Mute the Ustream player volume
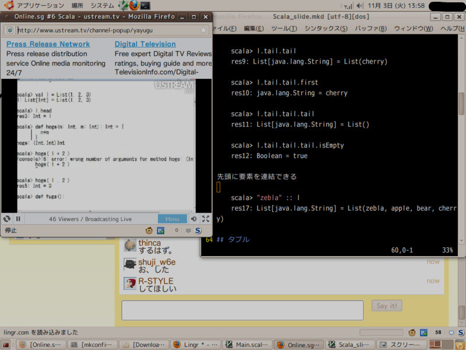Image resolution: width=466 pixels, height=350 pixels. pyautogui.click(x=194, y=219)
